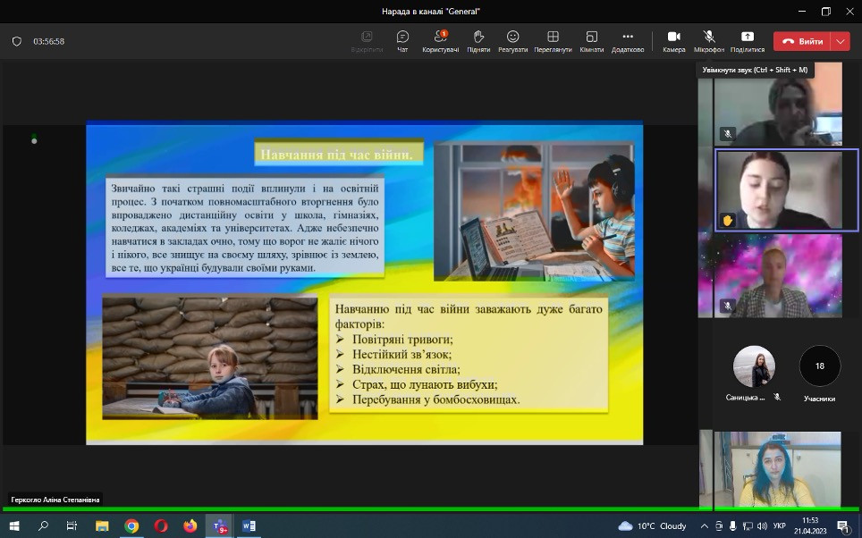862x538 pixels.
Task: Switch keyboard language from УКР
Action: 779,526
